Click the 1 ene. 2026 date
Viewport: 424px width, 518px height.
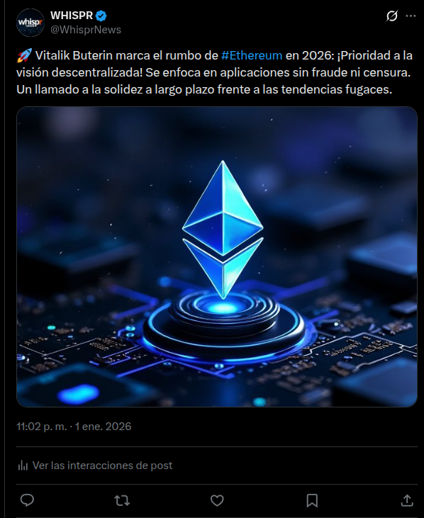coord(103,427)
